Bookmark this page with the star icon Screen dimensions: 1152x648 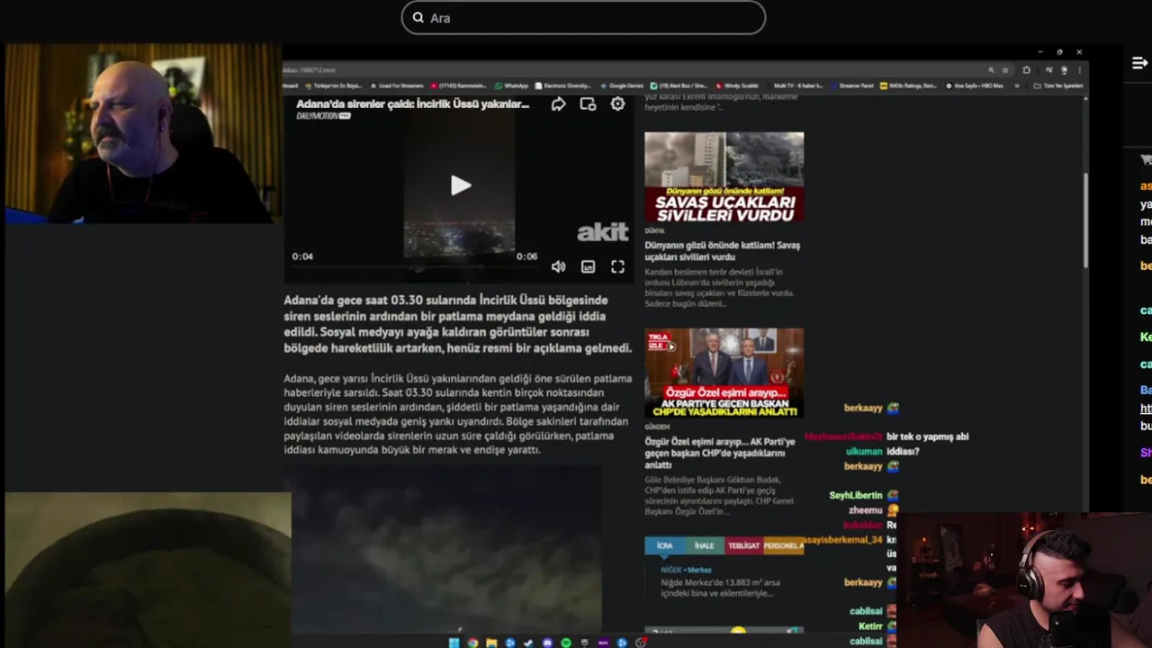(1005, 70)
